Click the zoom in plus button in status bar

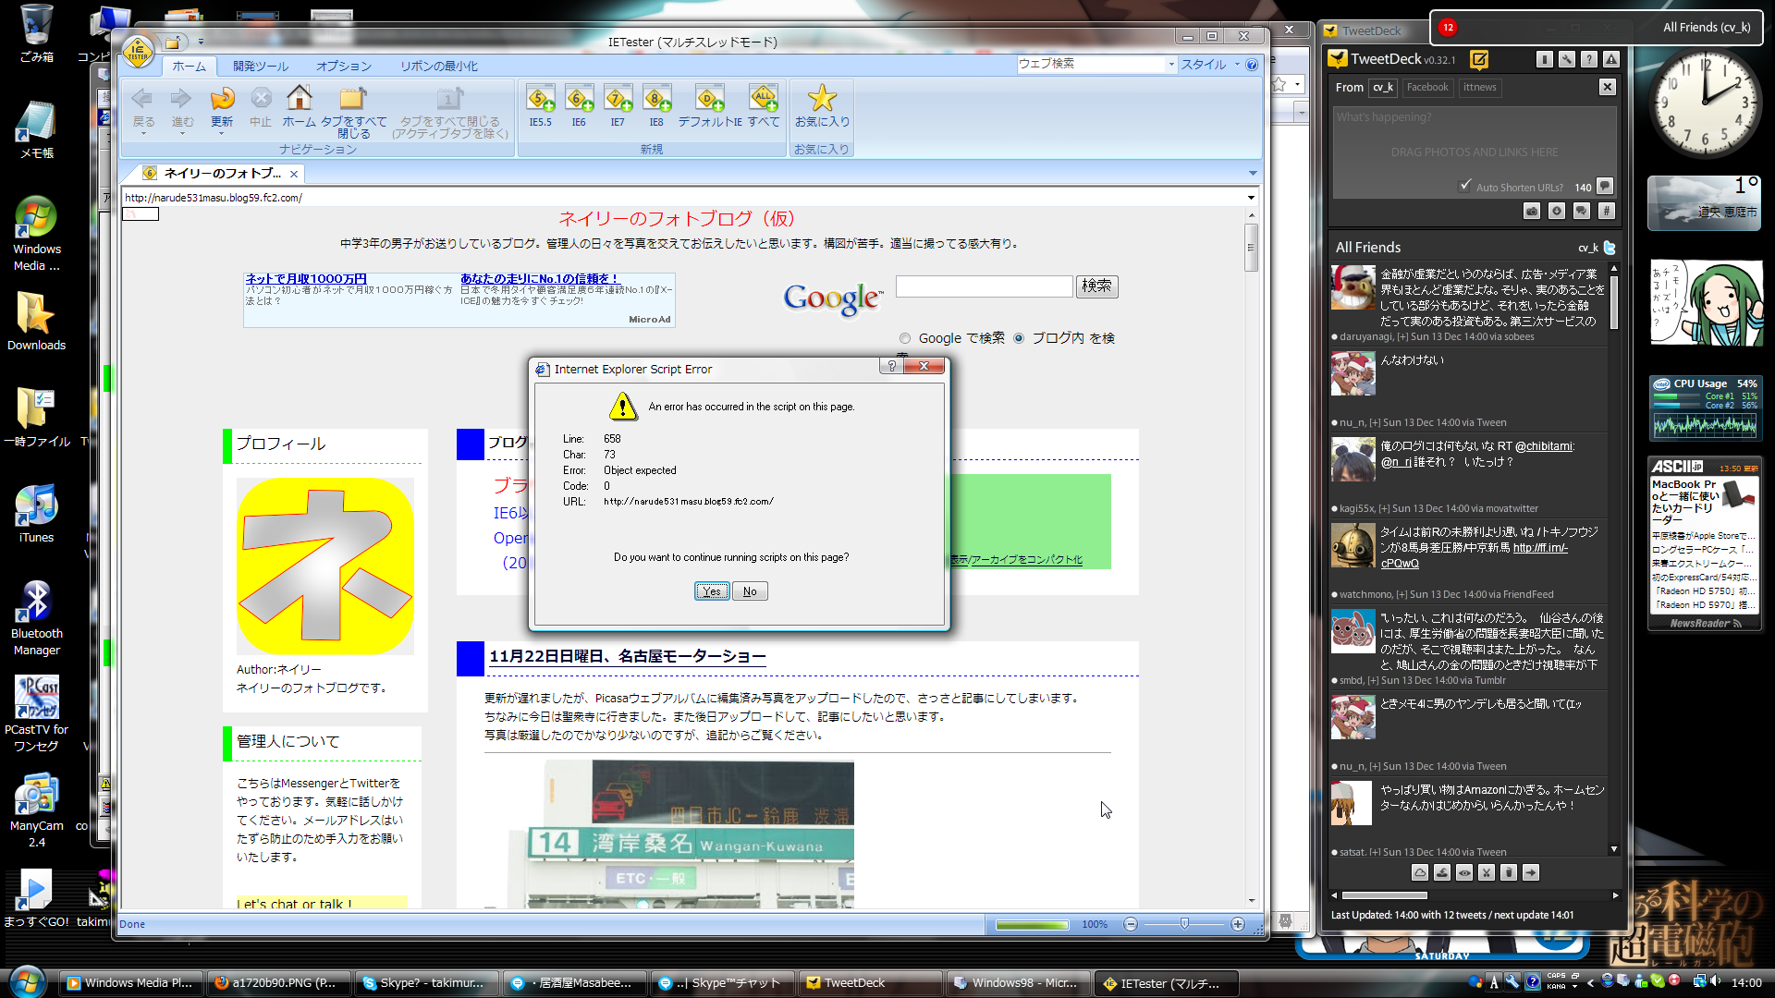tap(1238, 924)
